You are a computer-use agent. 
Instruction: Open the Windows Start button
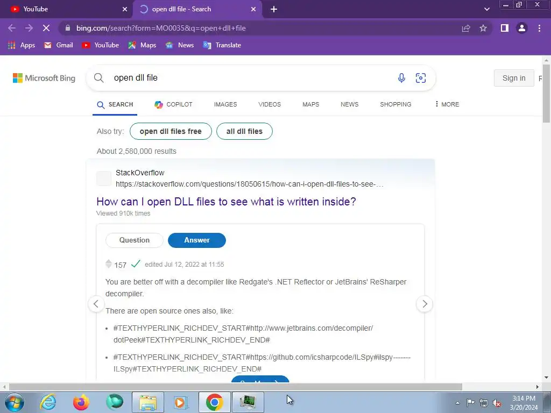click(15, 402)
